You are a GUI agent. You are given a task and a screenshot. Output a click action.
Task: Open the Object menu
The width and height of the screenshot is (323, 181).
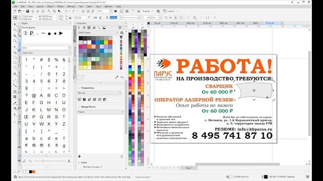point(50,7)
